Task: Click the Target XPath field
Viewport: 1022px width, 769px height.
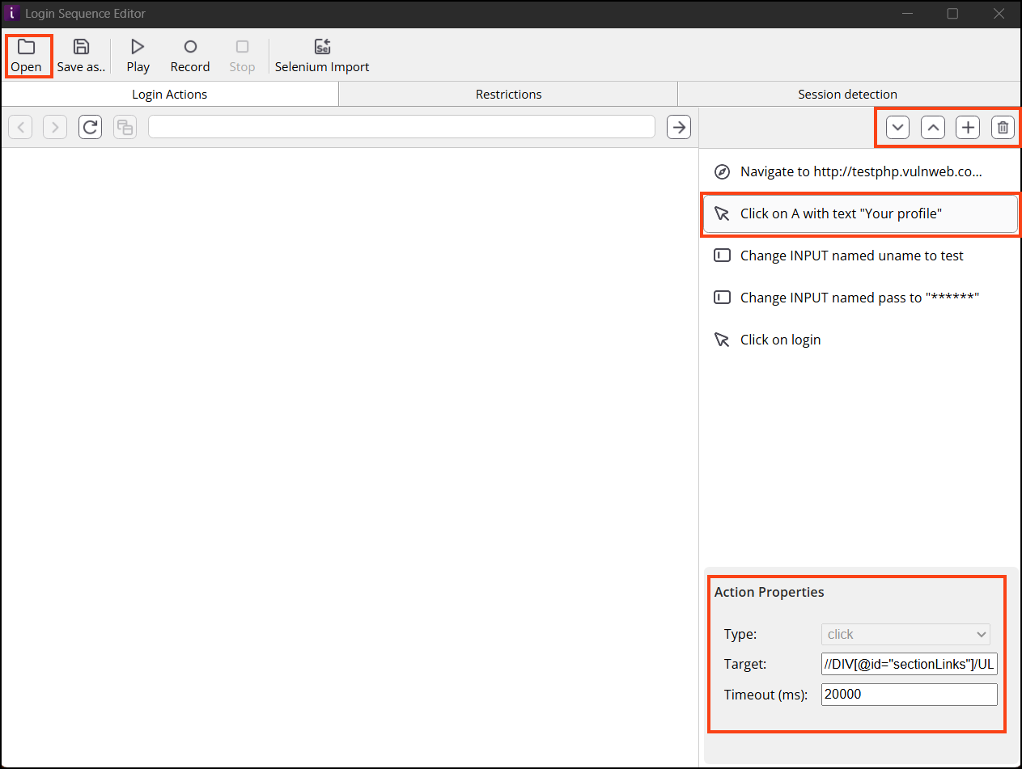Action: pyautogui.click(x=909, y=664)
